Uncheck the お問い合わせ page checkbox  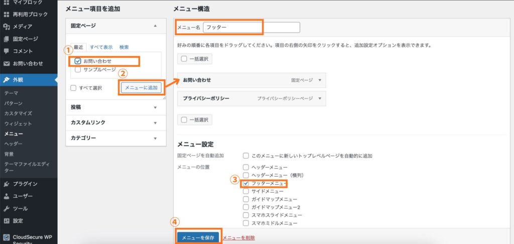pos(78,61)
